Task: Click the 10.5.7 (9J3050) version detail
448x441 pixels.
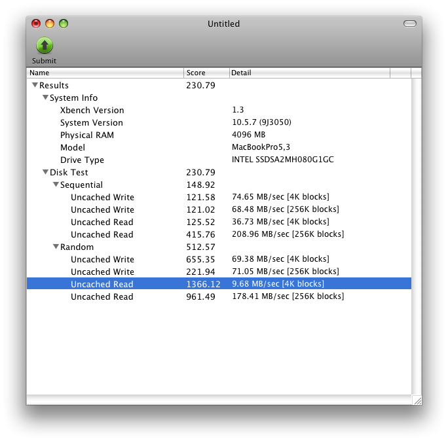Action: (261, 122)
